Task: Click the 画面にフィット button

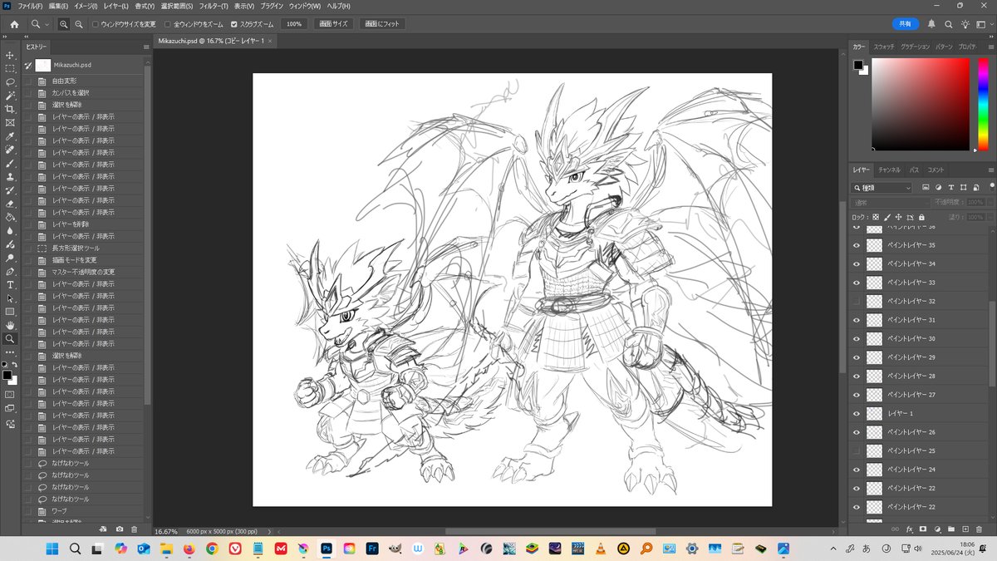Action: (x=383, y=23)
